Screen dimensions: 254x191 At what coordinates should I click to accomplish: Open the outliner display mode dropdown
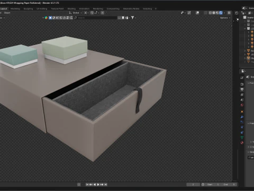pos(243,13)
